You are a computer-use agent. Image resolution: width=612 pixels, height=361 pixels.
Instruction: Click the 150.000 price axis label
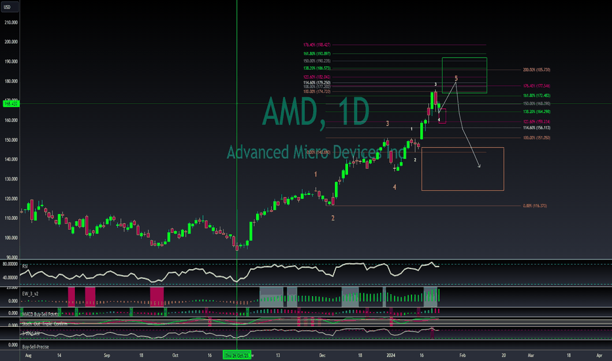click(x=11, y=140)
